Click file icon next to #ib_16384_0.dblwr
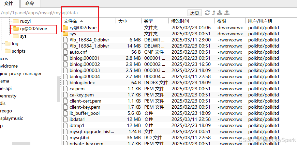 [x=65, y=40]
